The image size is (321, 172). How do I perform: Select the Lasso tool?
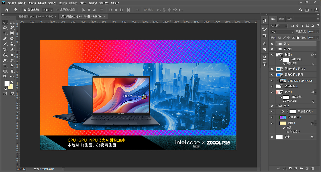[x=5, y=28]
